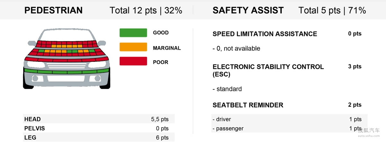Image resolution: width=386 pixels, height=143 pixels.
Task: Click the SAFETY ASSIST section heading
Action: [248, 10]
